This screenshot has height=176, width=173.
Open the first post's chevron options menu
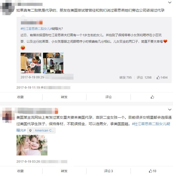coord(170,2)
